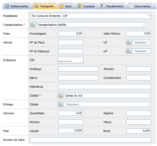This screenshot has width=157, height=146.
Task: Clear the Transportadora Padrão field
Action: coord(143,25)
